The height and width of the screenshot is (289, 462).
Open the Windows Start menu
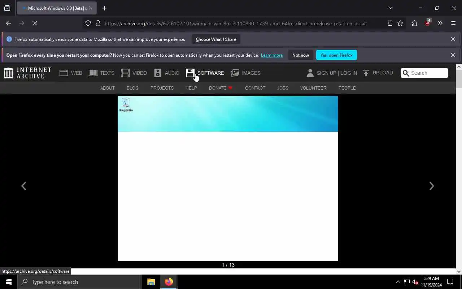pos(9,282)
